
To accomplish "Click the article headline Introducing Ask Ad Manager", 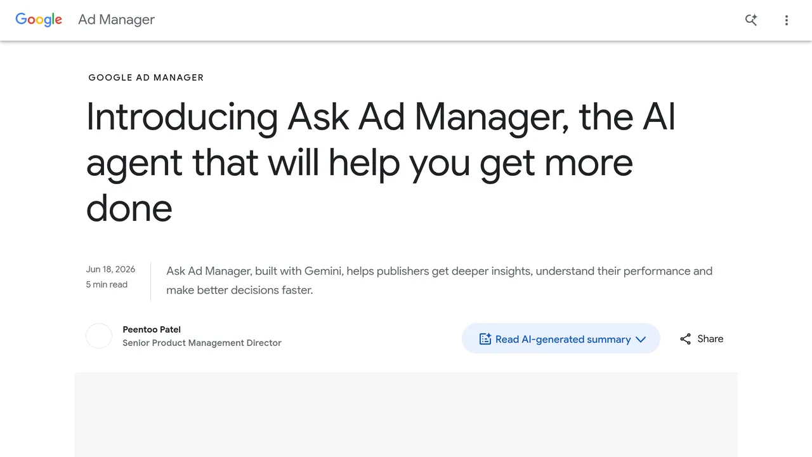I will point(381,162).
